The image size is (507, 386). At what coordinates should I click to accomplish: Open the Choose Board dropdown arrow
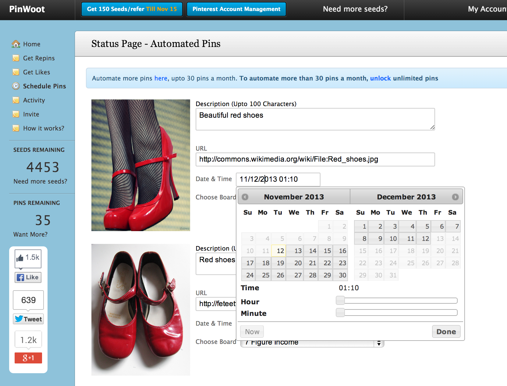[x=379, y=343]
